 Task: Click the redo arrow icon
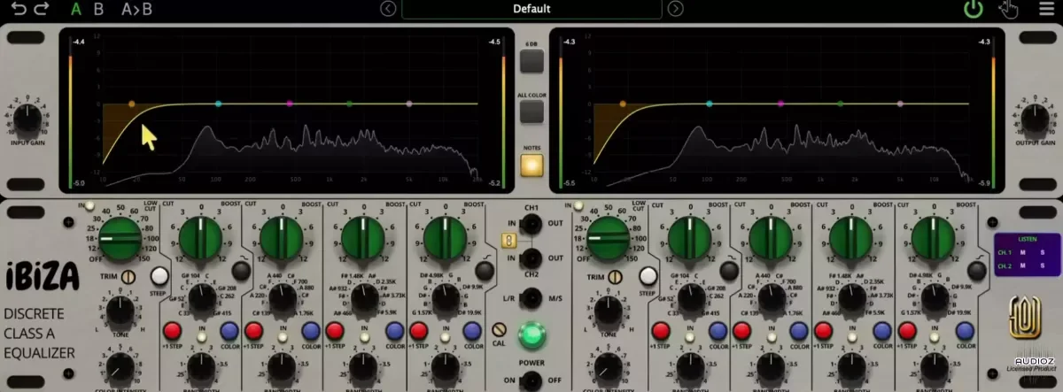click(x=40, y=9)
